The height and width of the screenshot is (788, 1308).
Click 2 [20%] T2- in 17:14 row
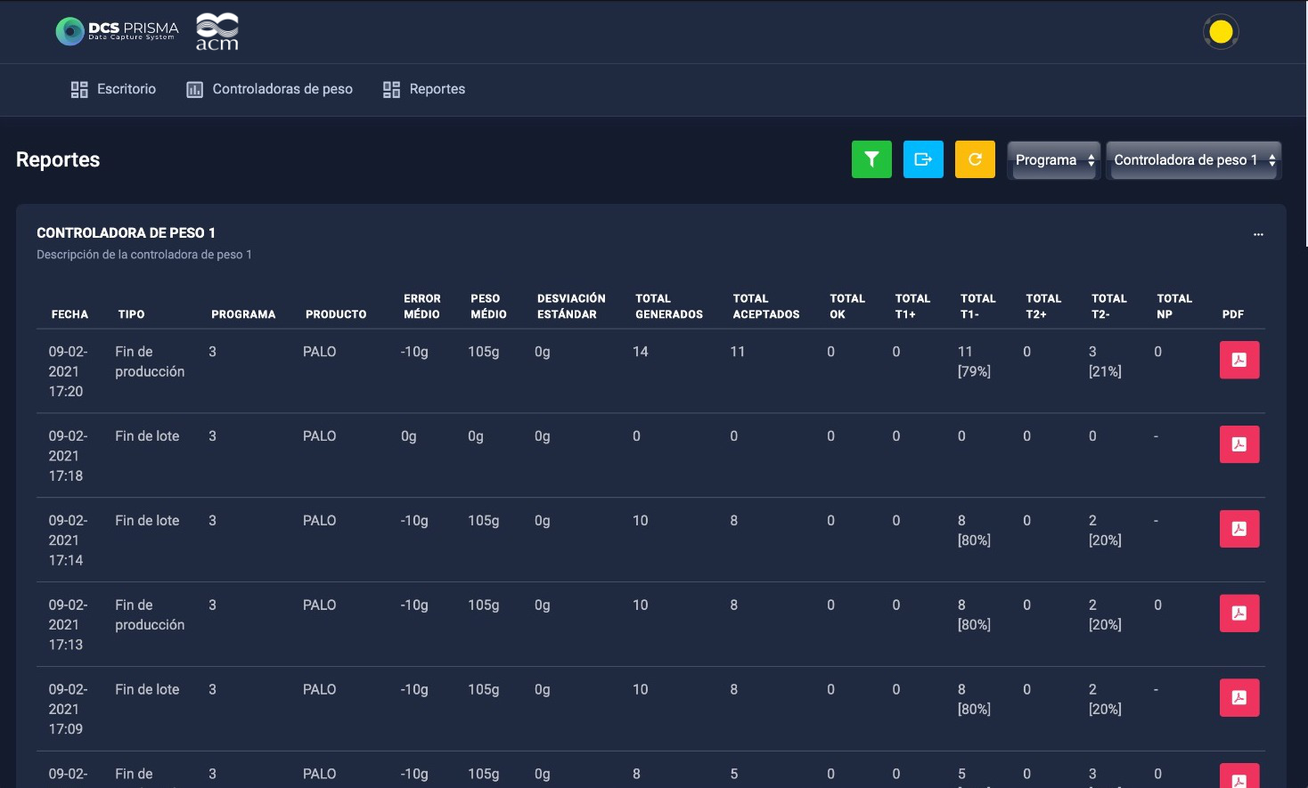click(x=1105, y=531)
